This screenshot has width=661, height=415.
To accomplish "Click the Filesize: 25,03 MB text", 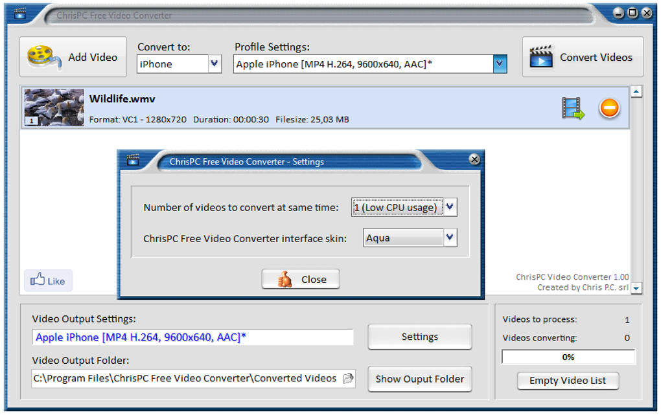I will pos(312,120).
